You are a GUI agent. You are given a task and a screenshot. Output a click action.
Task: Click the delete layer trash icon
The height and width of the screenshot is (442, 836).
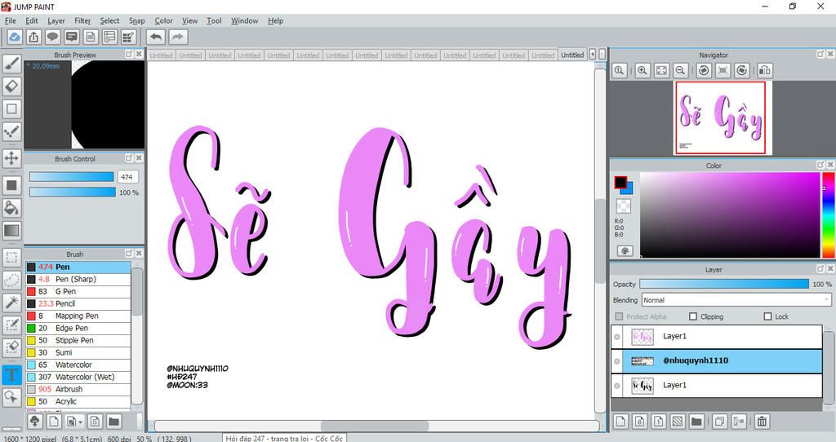click(762, 422)
